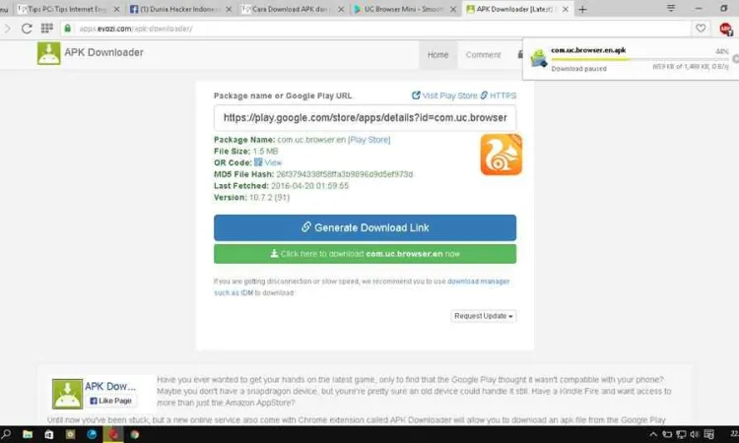Open Chrome from the taskbar
Image resolution: width=739 pixels, height=443 pixels.
click(x=135, y=434)
